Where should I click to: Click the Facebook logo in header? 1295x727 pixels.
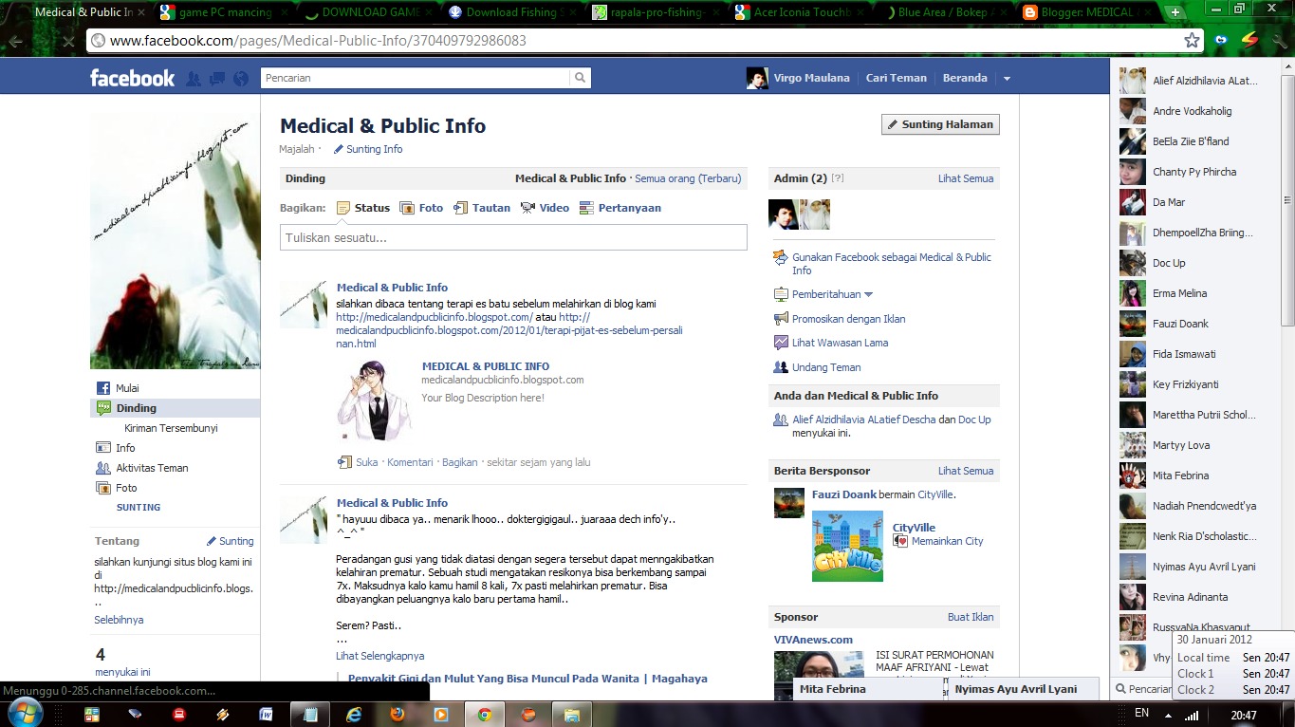(x=132, y=78)
